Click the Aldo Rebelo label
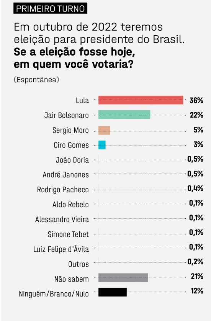Image resolution: width=211 pixels, height=321 pixels. [70, 205]
